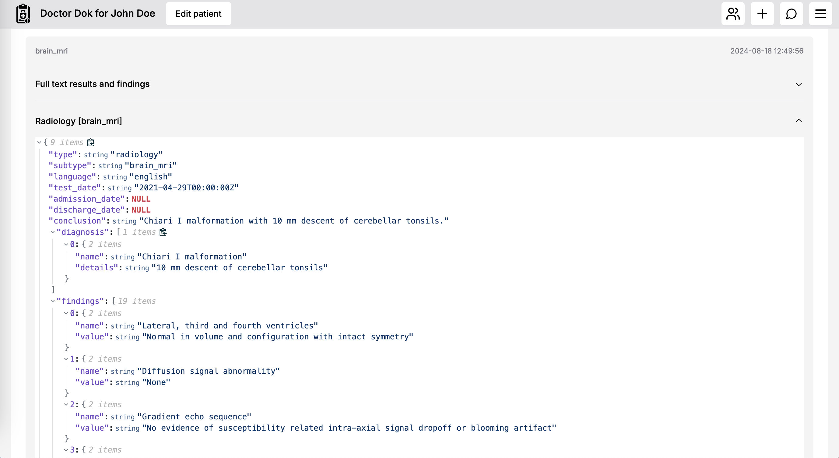This screenshot has width=839, height=458.
Task: Click the add new item plus icon
Action: (x=762, y=14)
